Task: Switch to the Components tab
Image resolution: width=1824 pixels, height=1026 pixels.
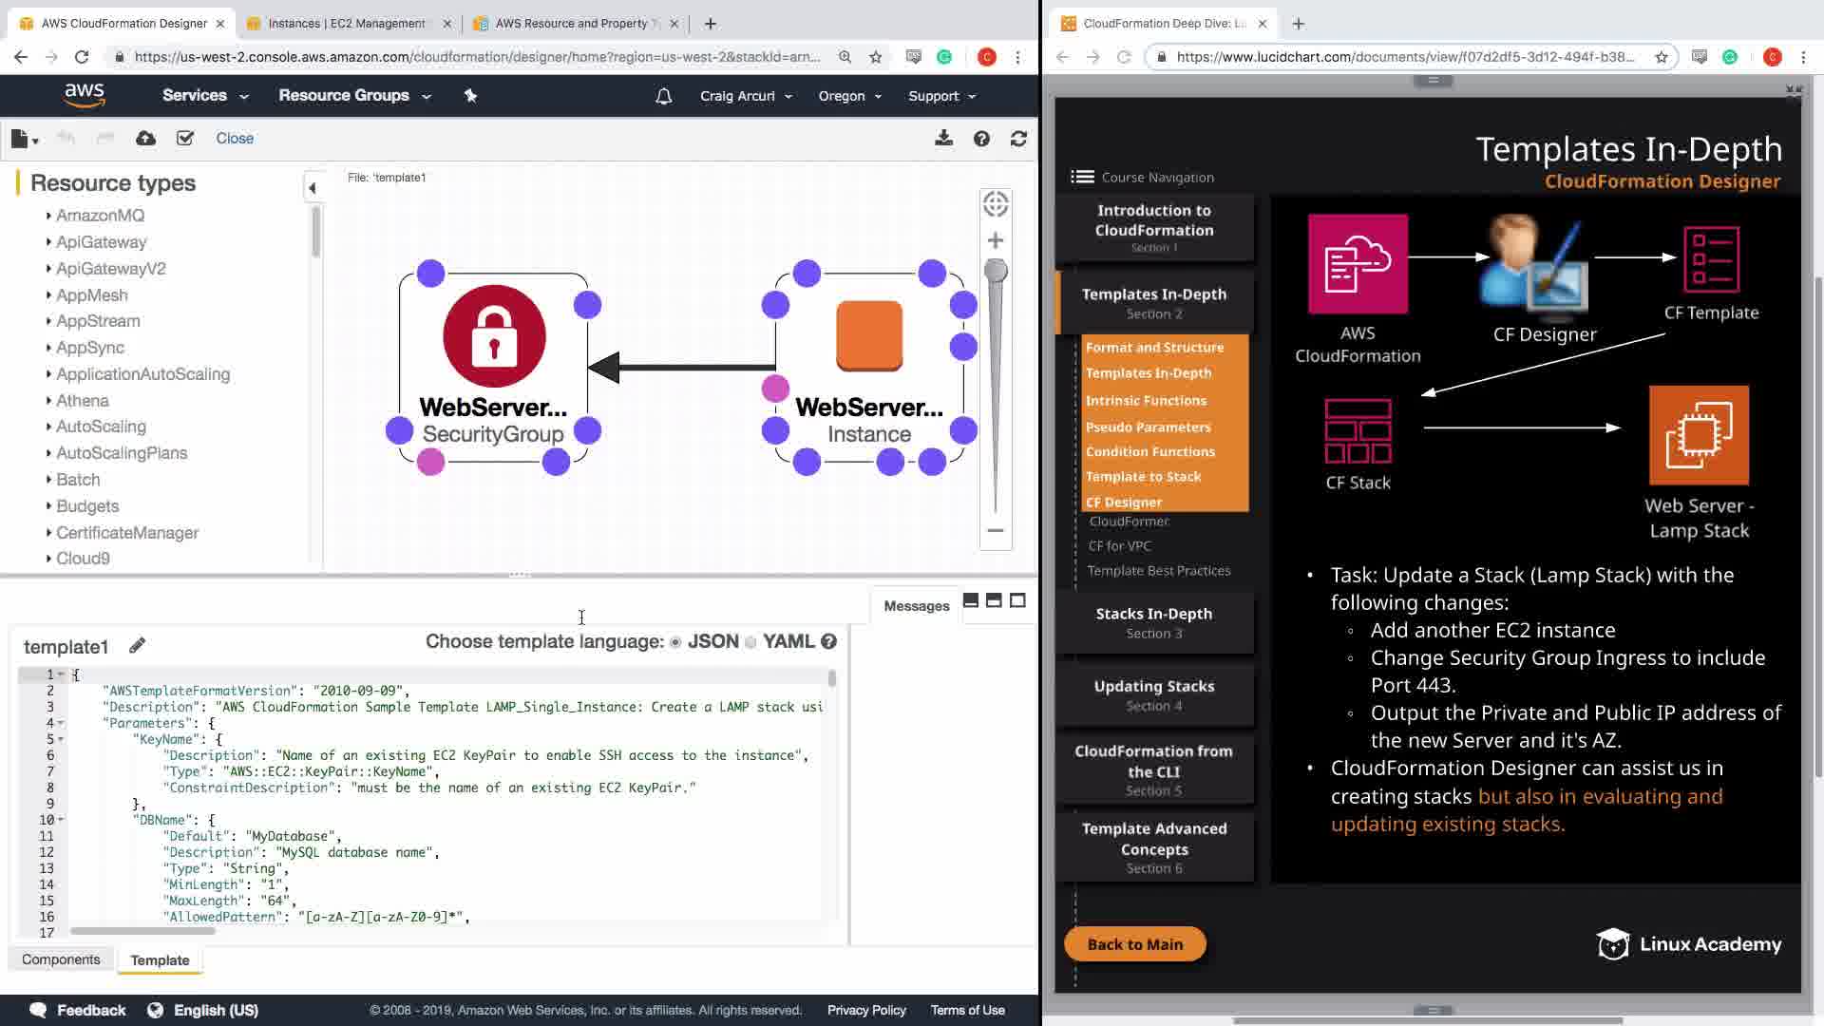Action: (x=61, y=959)
